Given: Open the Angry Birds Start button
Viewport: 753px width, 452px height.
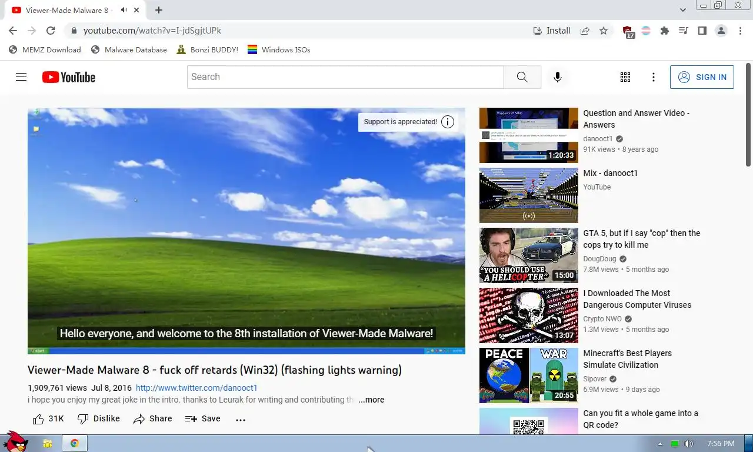Looking at the screenshot, I should [15, 441].
